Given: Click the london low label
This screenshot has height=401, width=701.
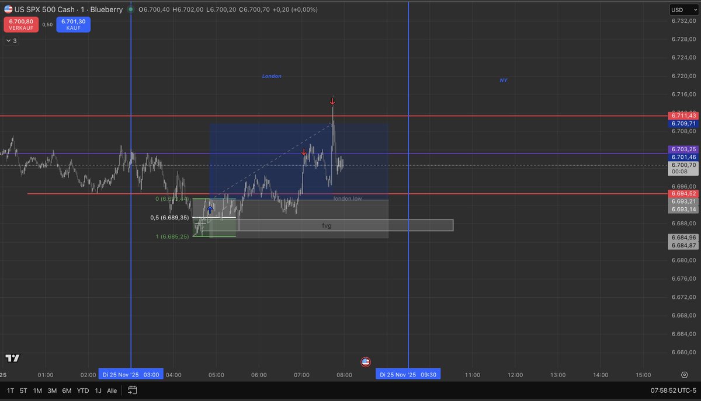Looking at the screenshot, I should 348,198.
